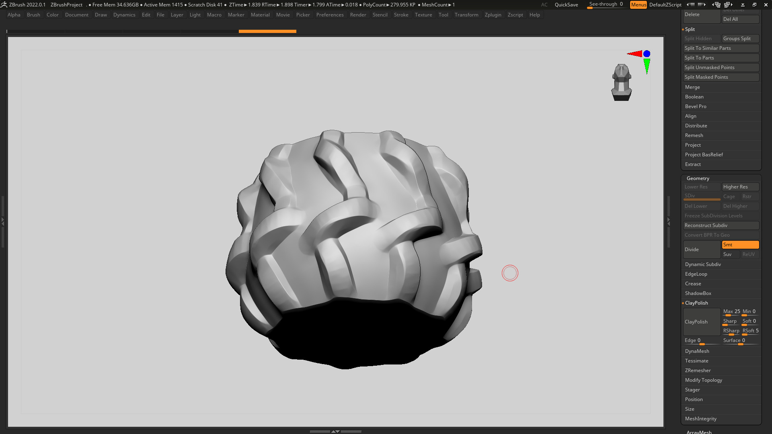Viewport: 772px width, 434px height.
Task: Adjust the ClayPolish Max 25 slider
Action: coord(731,312)
